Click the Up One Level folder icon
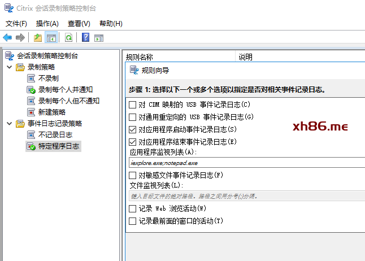The width and height of the screenshot is (365, 261). pyautogui.click(x=37, y=37)
